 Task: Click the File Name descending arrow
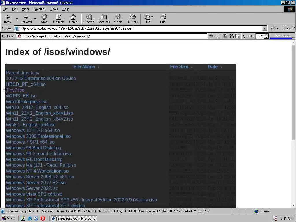tap(98, 67)
